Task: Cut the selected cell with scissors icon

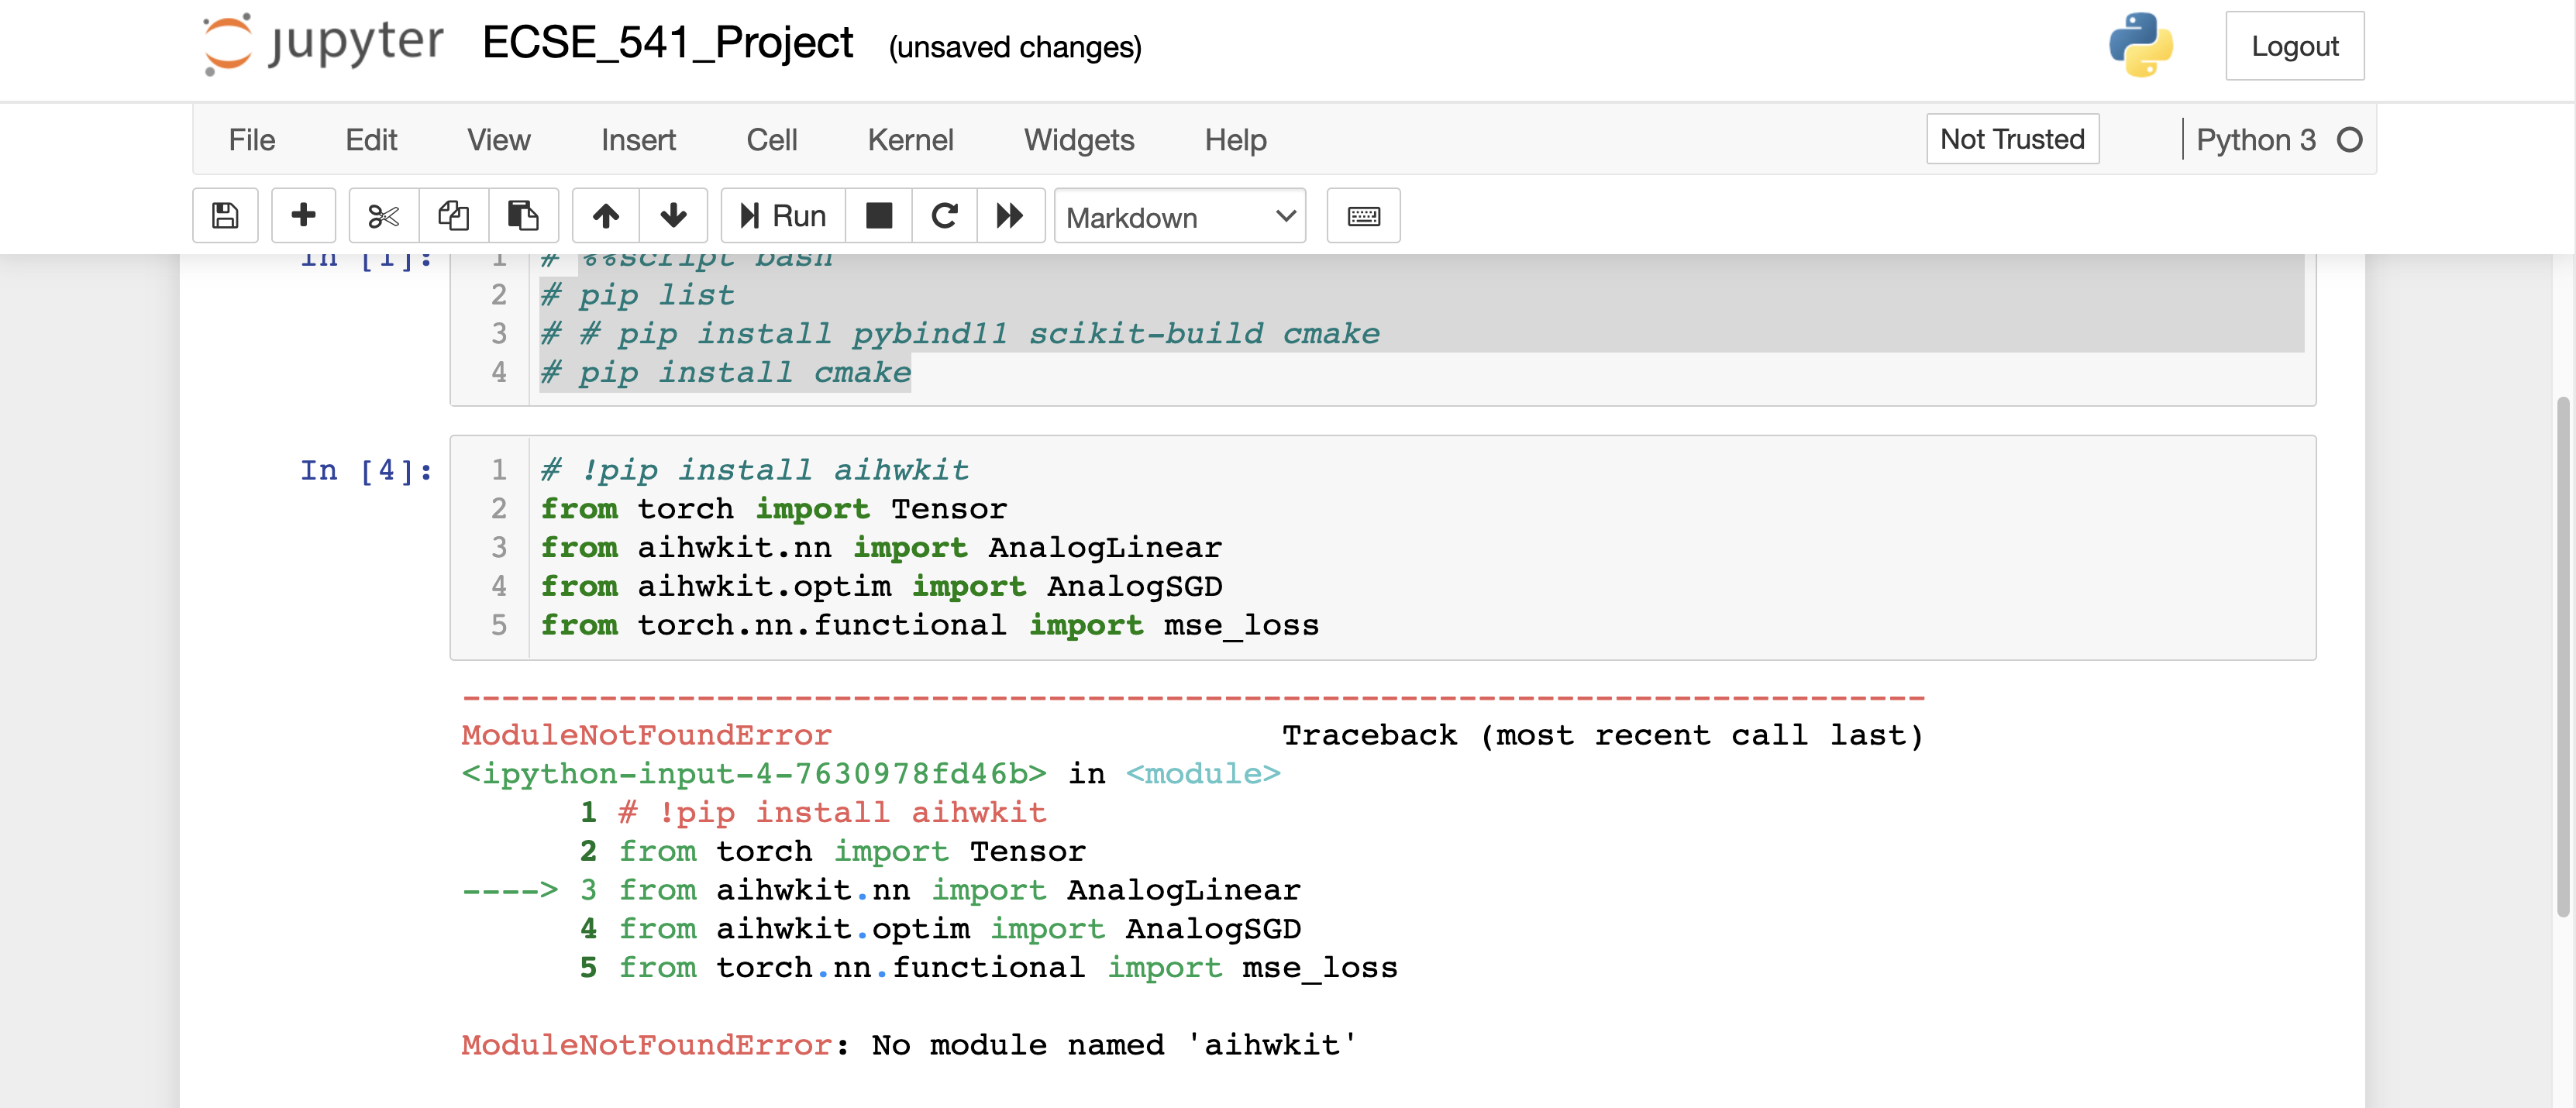Action: (x=383, y=216)
